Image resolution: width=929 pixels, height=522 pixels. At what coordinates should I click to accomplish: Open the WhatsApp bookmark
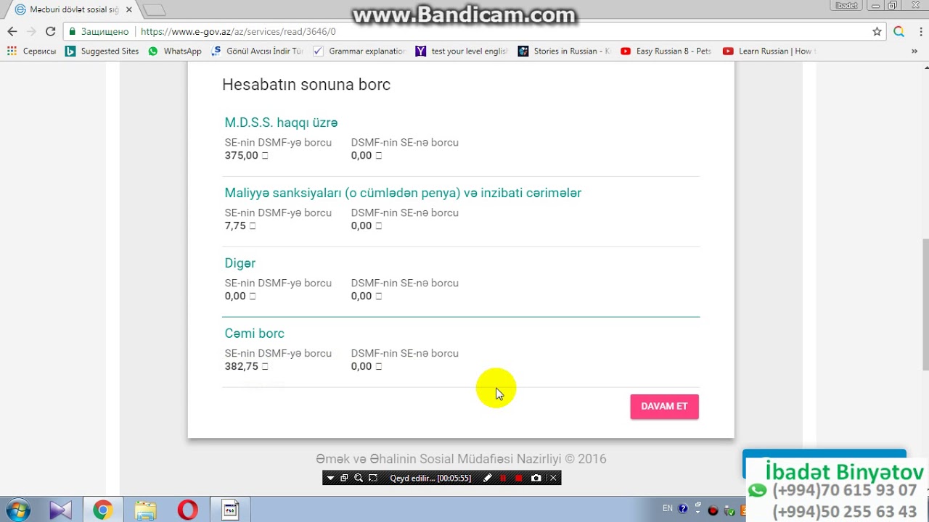click(x=174, y=51)
